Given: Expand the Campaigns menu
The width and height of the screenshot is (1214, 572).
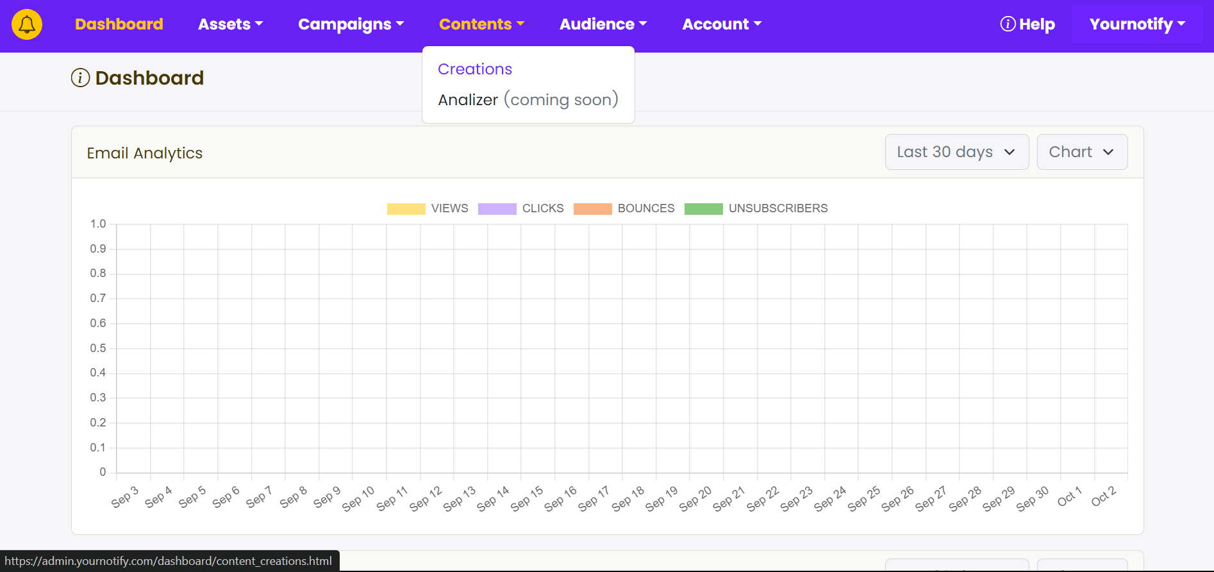Looking at the screenshot, I should click(351, 24).
